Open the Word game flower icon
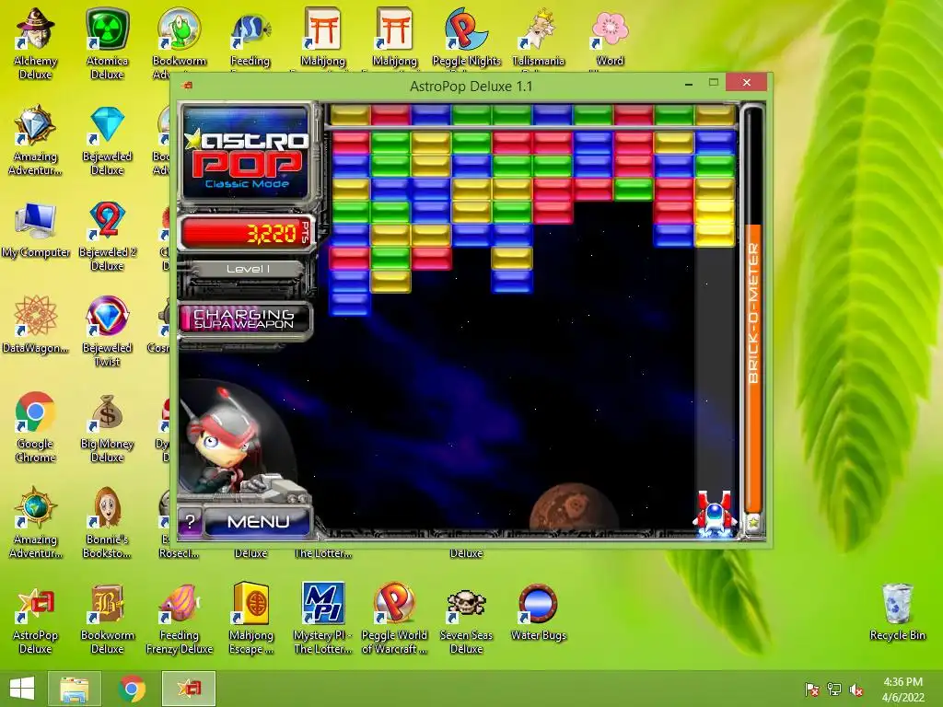 (610, 37)
